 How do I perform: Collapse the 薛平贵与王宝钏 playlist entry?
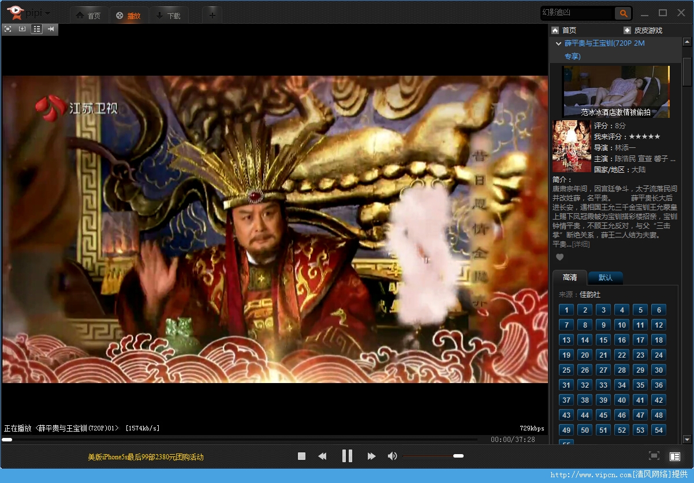(x=558, y=43)
